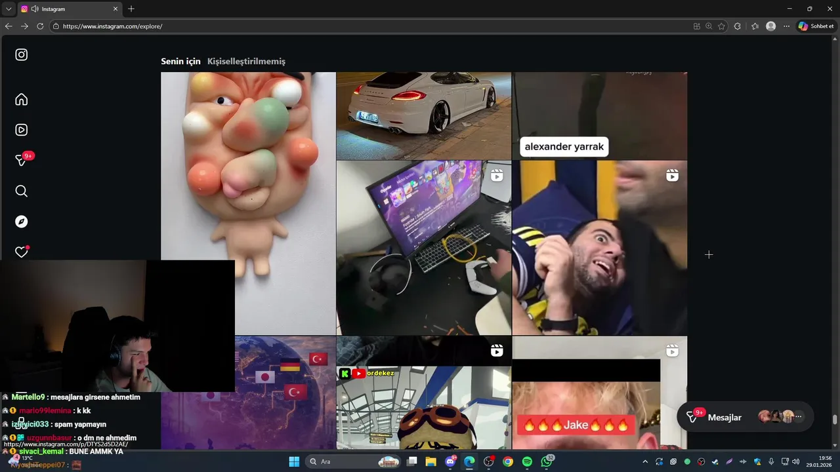Open Microsoft Edge on taskbar
This screenshot has width=840, height=472.
pyautogui.click(x=469, y=462)
